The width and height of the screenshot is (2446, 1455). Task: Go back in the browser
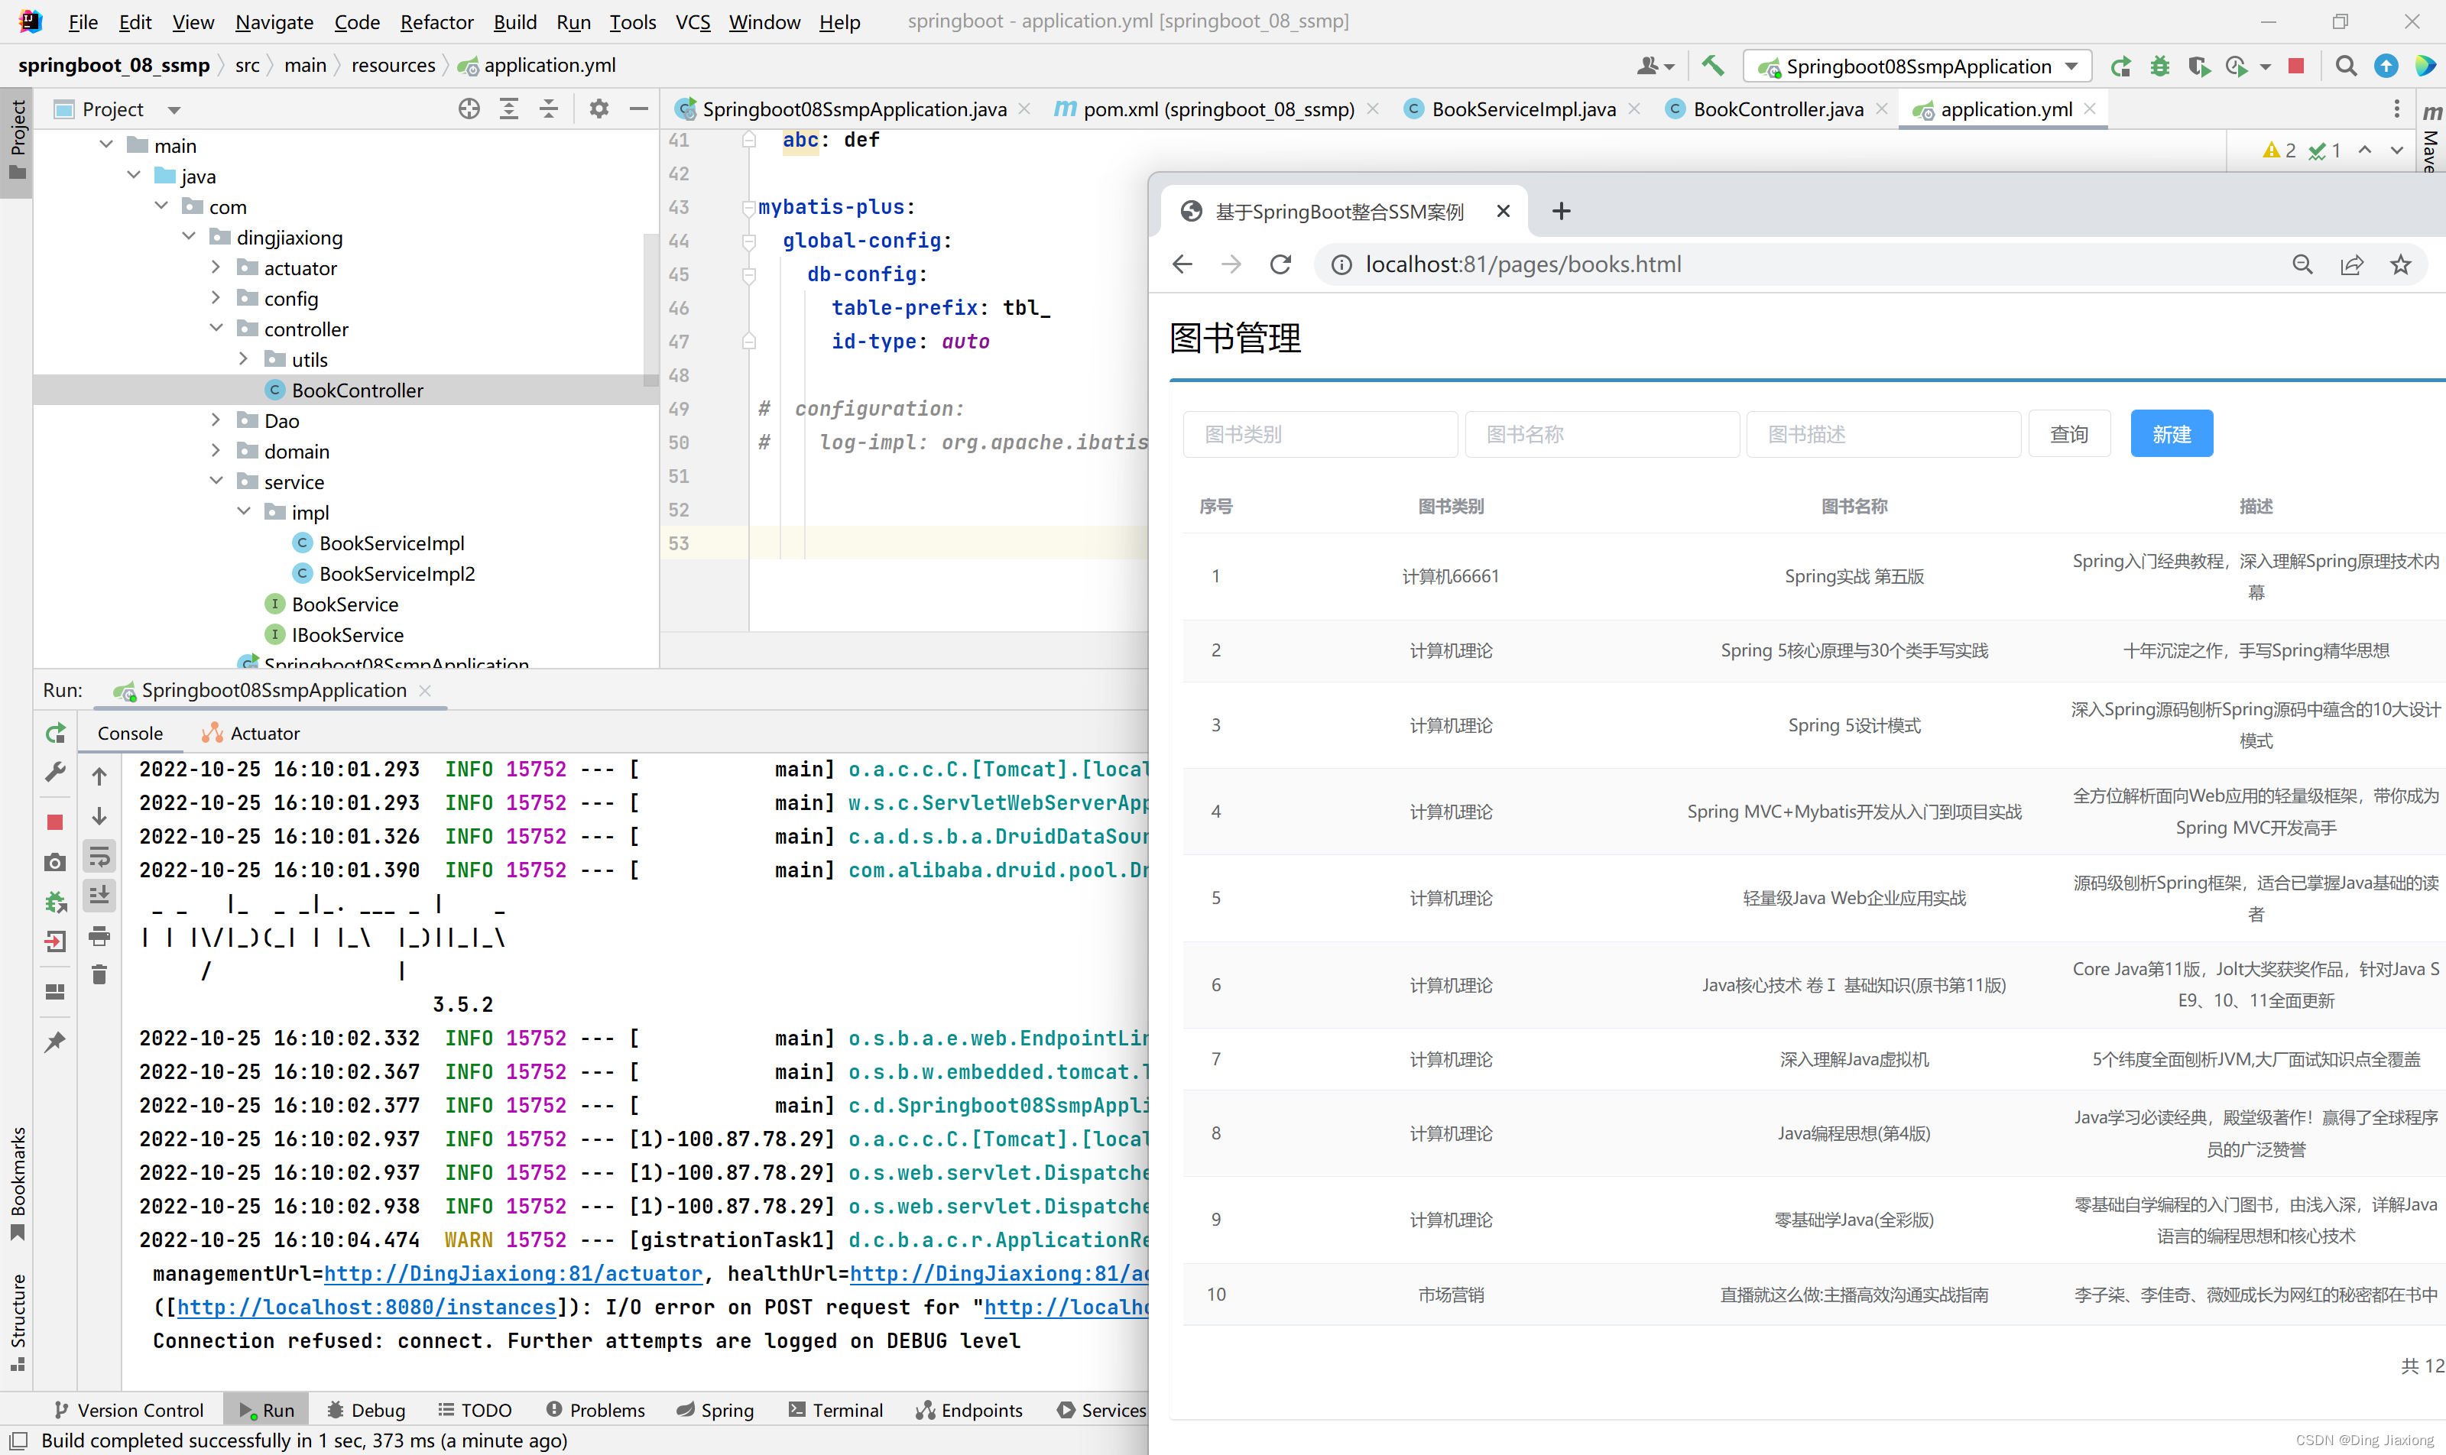(x=1182, y=264)
